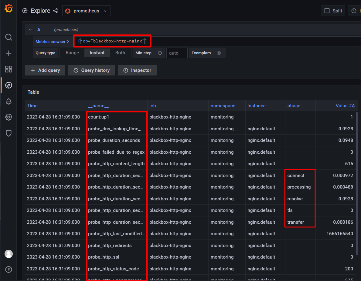Open Server Admin shield icon

point(9,133)
